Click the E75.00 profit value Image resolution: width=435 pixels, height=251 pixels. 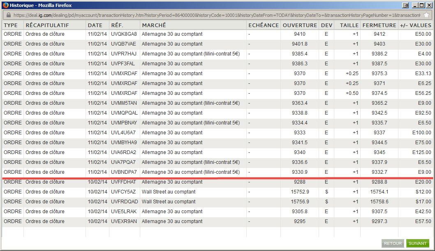[423, 143]
